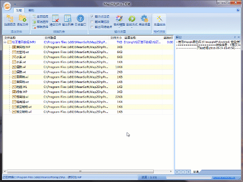Go to next log tab with ▶ button

point(185,172)
